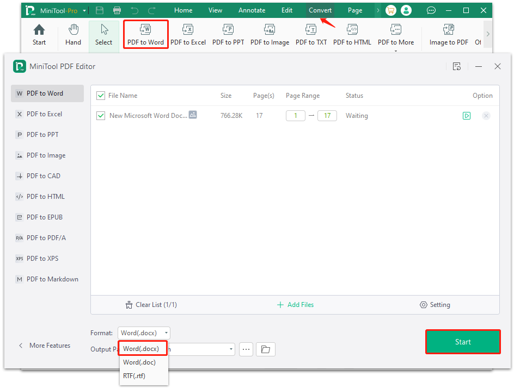Click Clear List (1/1)
This screenshot has width=514, height=389.
(x=151, y=305)
